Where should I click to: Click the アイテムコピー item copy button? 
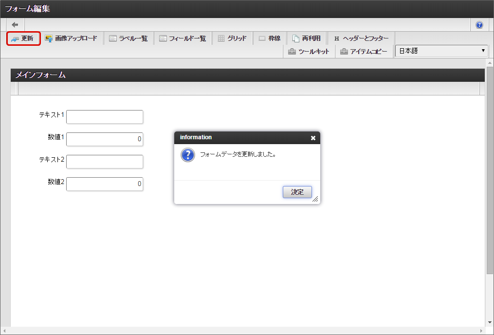click(364, 52)
